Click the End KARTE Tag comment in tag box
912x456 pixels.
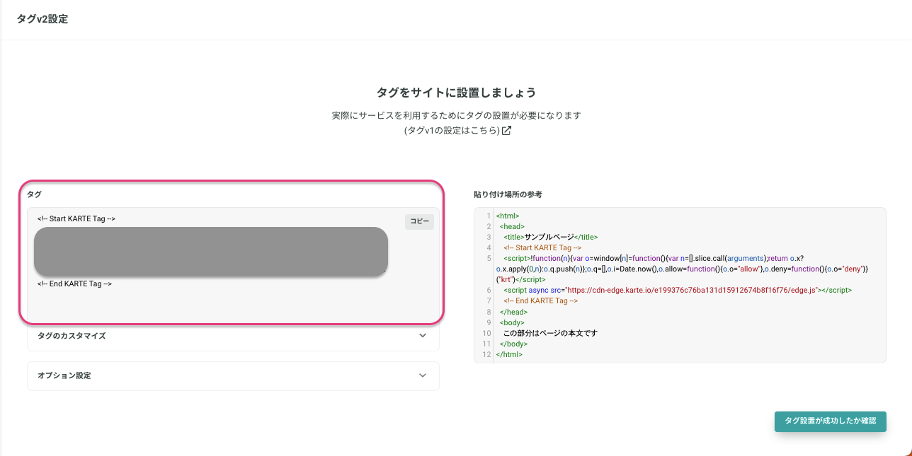74,283
